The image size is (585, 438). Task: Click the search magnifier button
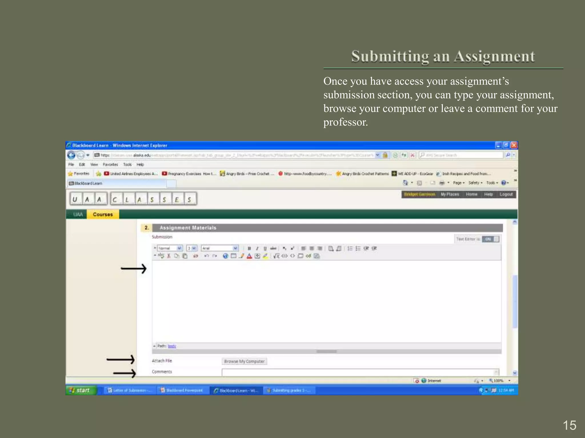click(x=508, y=155)
